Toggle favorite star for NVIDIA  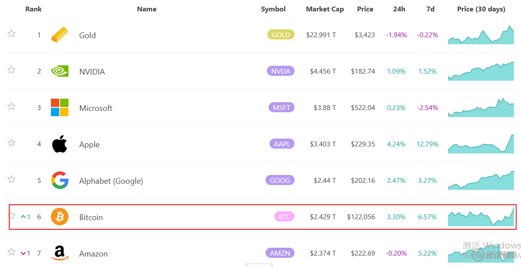tap(11, 70)
